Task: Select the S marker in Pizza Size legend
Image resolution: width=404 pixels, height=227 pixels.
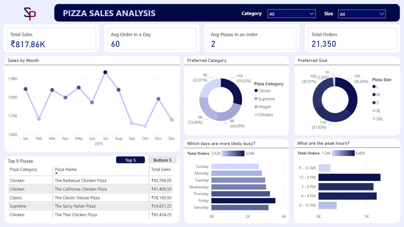Action: [x=374, y=102]
